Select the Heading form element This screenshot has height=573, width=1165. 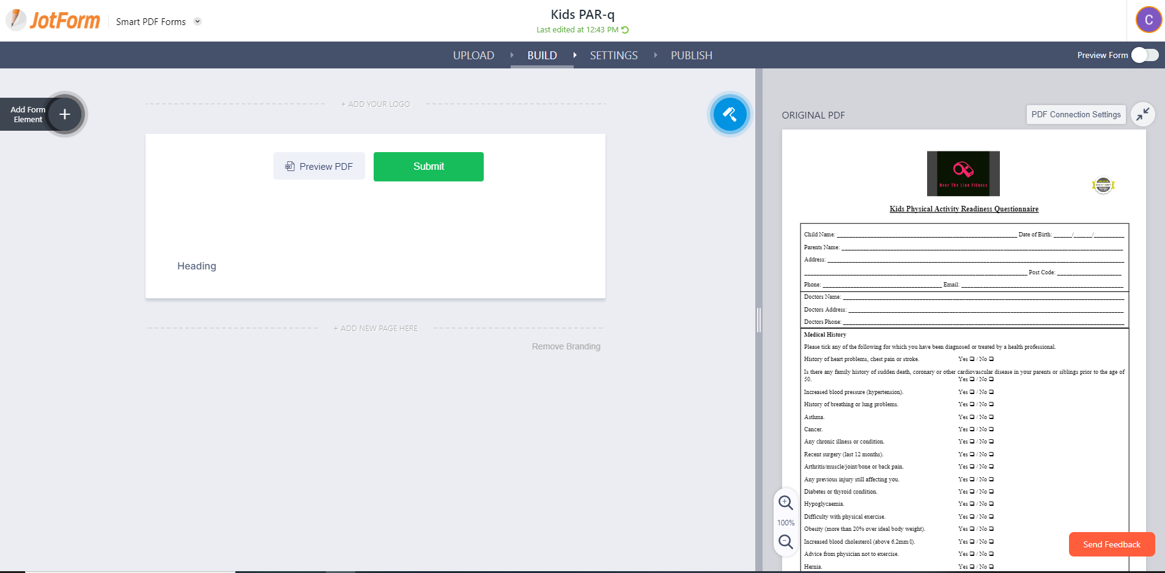click(197, 266)
